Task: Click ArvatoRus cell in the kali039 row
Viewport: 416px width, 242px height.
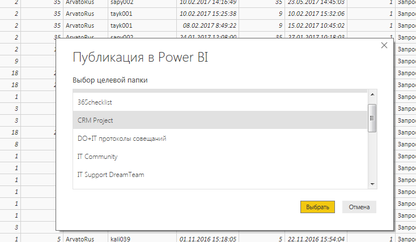Action: pos(86,239)
